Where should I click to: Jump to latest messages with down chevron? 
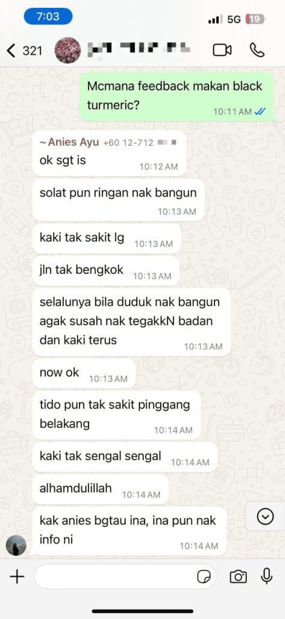coord(265,516)
